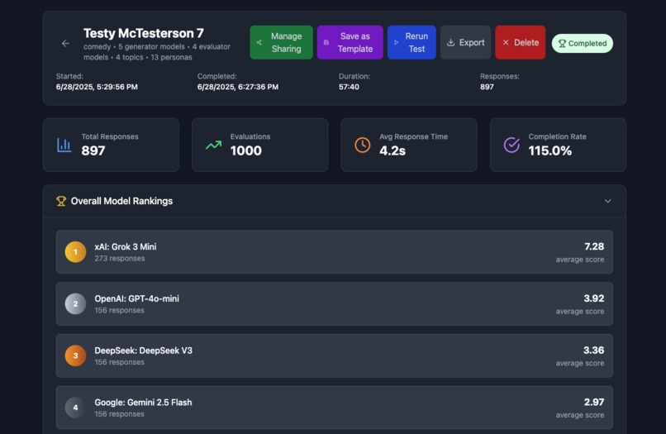Click the purple checkmark Completion Rate icon
This screenshot has width=666, height=434.
pyautogui.click(x=511, y=145)
